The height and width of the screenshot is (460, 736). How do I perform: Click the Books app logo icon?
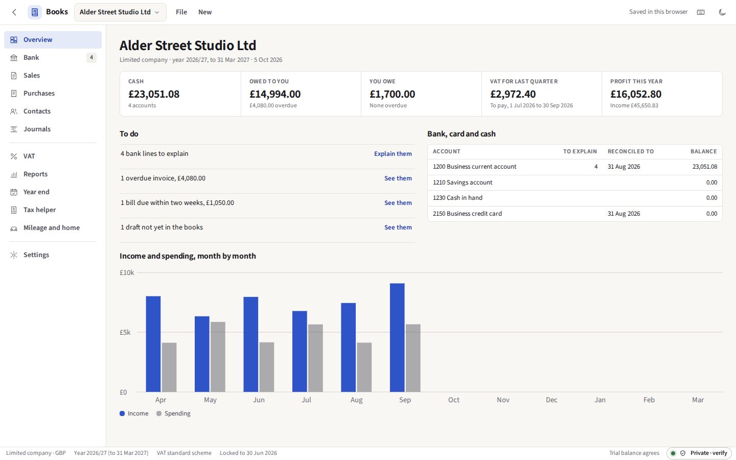35,12
